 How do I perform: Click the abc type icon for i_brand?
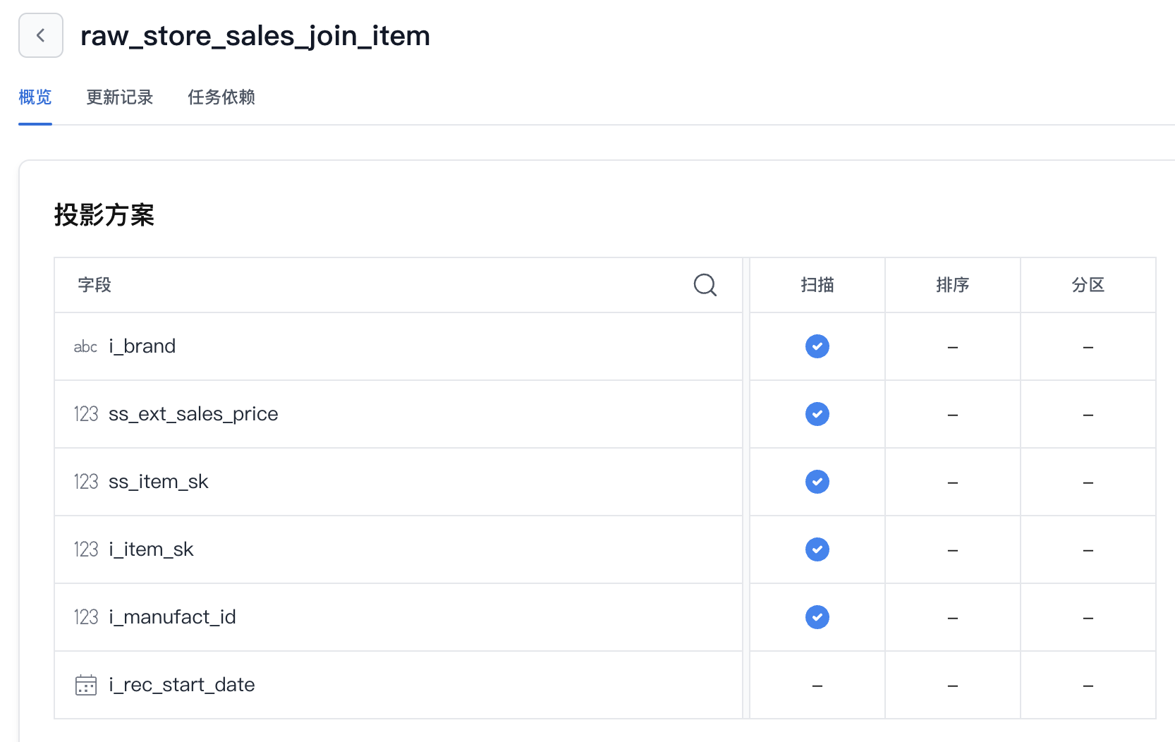pos(85,346)
